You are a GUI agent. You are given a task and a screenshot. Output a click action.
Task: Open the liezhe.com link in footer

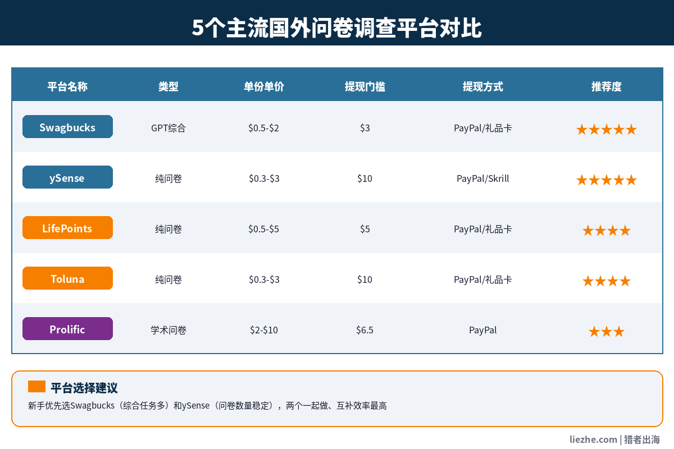593,439
